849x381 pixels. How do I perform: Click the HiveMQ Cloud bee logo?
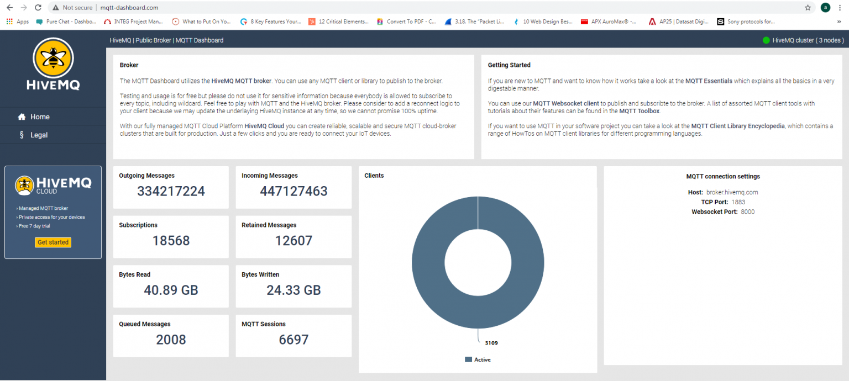[x=24, y=186]
